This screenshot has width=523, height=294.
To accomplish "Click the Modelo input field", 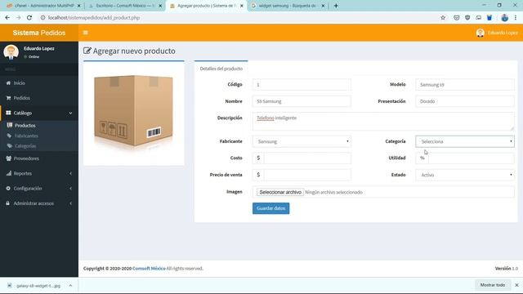I will click(x=465, y=85).
